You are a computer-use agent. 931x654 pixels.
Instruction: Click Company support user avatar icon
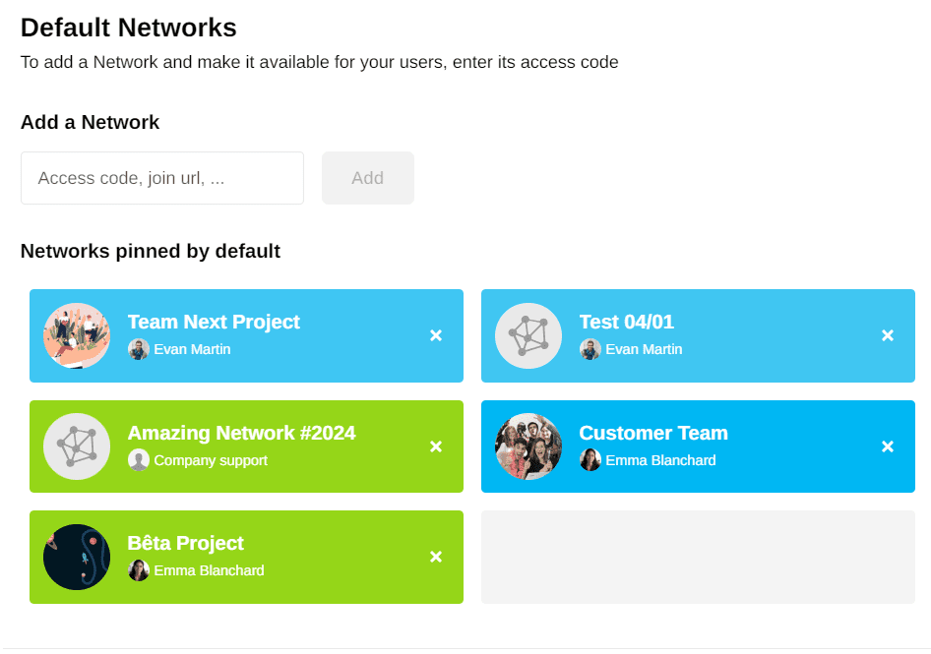pyautogui.click(x=139, y=460)
